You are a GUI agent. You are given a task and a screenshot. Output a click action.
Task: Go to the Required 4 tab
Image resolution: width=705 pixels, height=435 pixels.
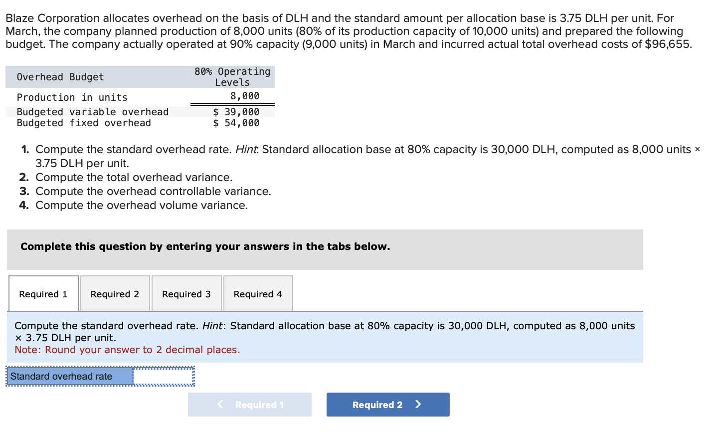(258, 294)
